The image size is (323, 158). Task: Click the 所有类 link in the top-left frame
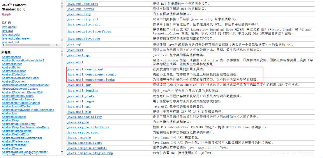6,14
